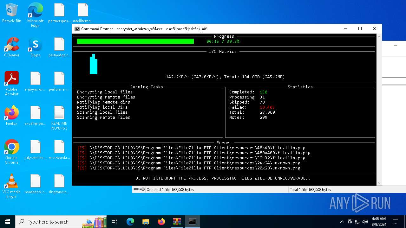Open File Explorer from the taskbar
Viewport: 406px width, 228px height.
coord(146,222)
